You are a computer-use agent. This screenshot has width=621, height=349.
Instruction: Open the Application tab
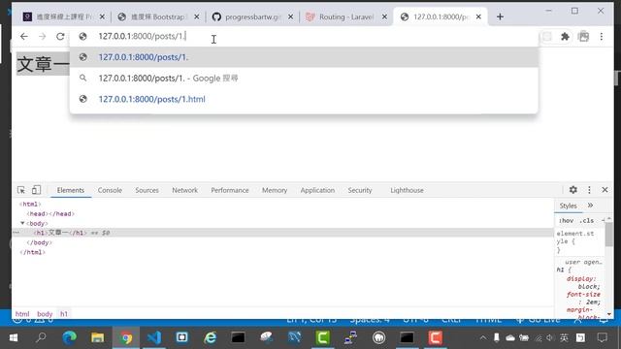pyautogui.click(x=317, y=190)
